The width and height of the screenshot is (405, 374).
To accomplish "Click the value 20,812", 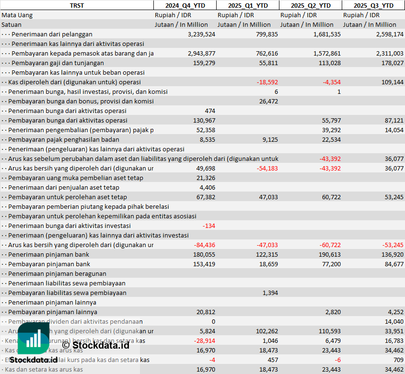I will [x=206, y=312].
